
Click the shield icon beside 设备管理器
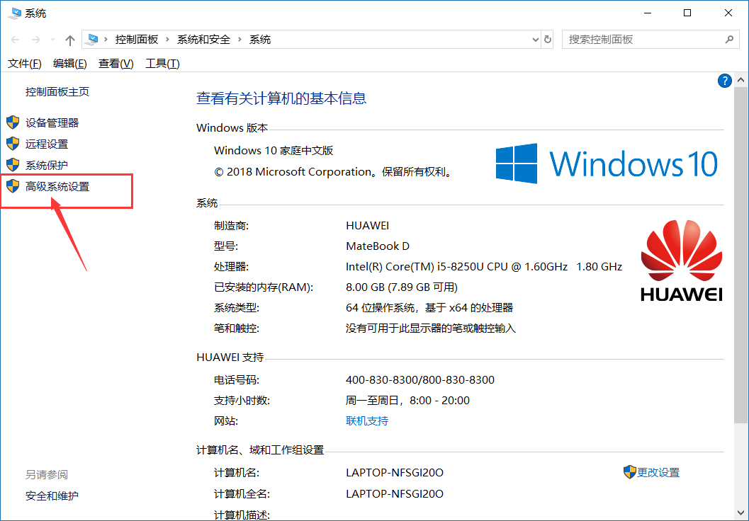click(x=13, y=122)
